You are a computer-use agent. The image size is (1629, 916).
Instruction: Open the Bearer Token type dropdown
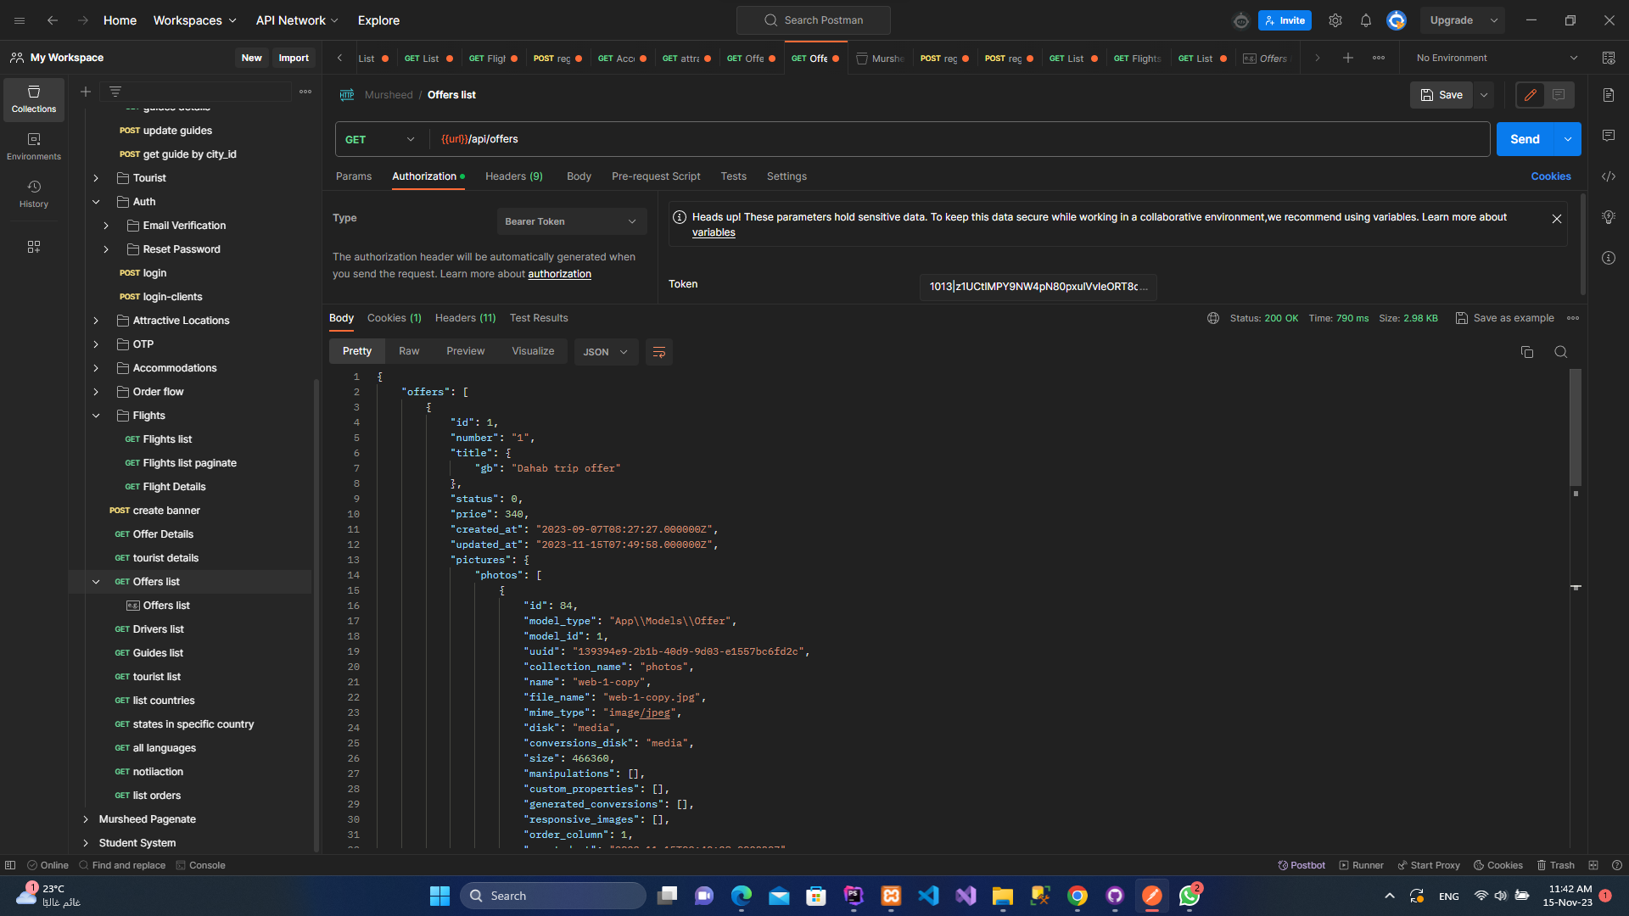(x=570, y=221)
